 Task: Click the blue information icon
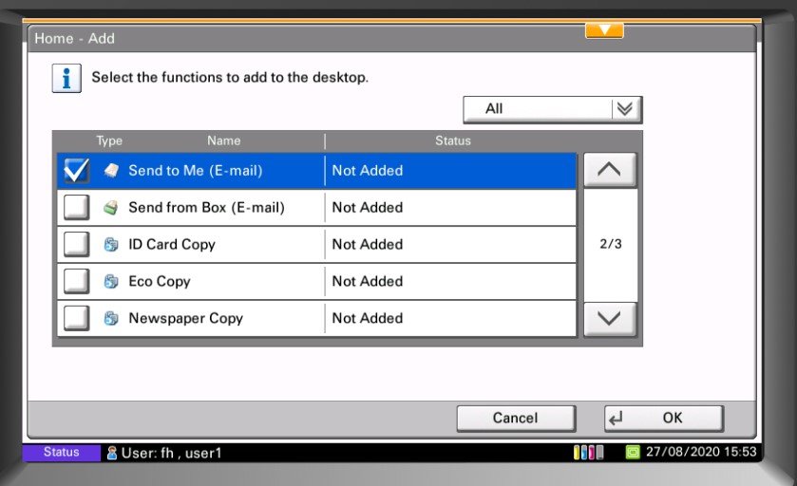(x=66, y=78)
